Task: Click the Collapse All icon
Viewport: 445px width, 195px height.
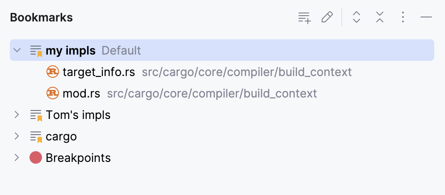Action: pos(379,18)
